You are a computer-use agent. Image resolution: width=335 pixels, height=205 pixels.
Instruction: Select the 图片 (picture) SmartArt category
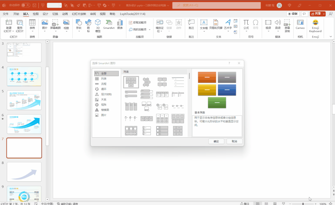pos(106,115)
